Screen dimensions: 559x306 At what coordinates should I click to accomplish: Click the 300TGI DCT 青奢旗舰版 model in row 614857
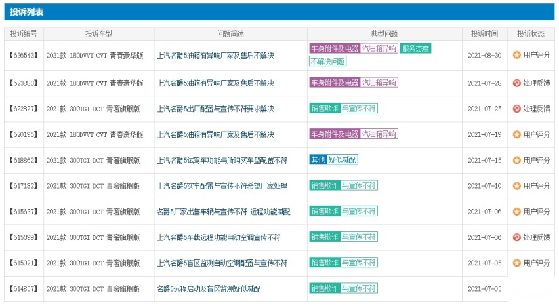tap(93, 289)
